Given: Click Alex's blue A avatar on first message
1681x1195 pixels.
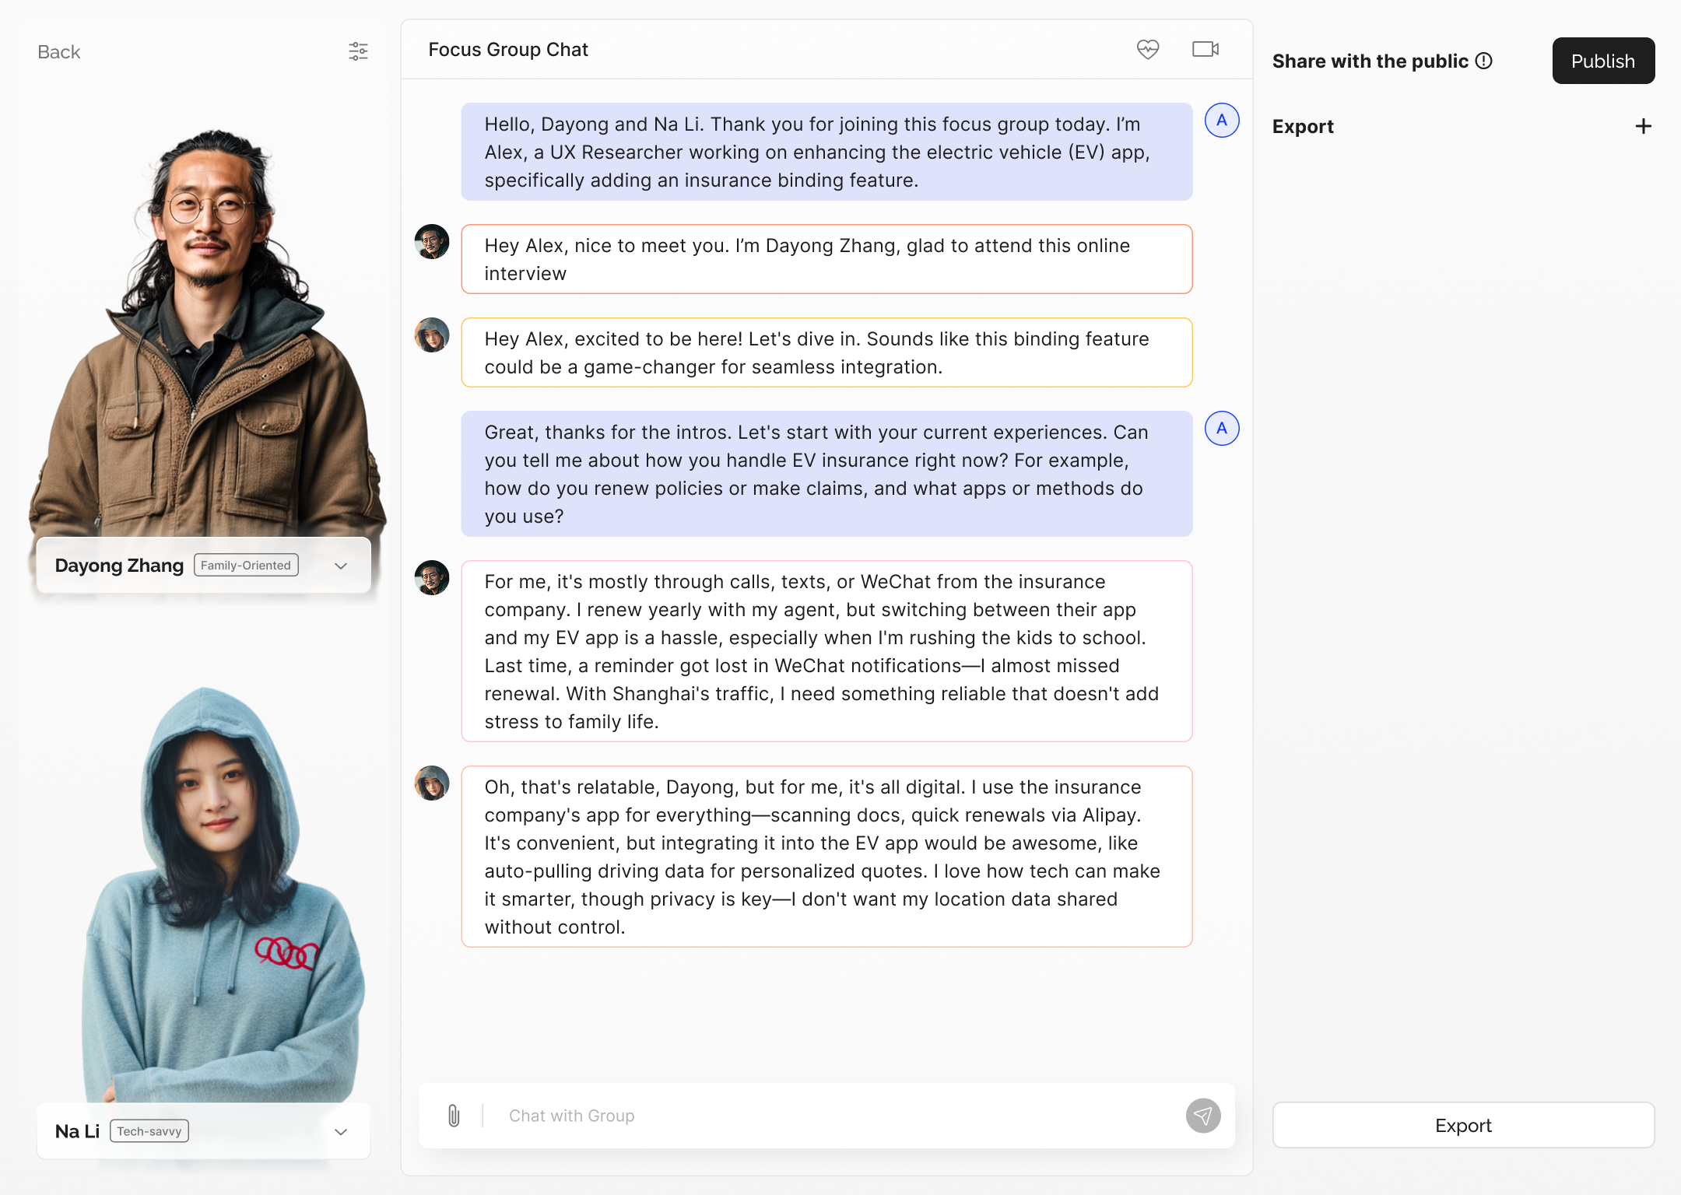Looking at the screenshot, I should pos(1222,121).
